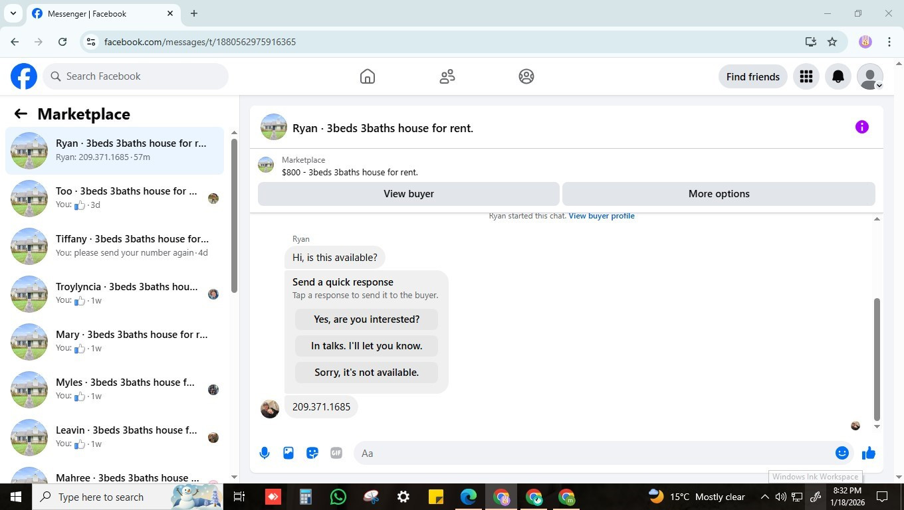
Task: Open the emoji picker smiley icon
Action: [842, 453]
